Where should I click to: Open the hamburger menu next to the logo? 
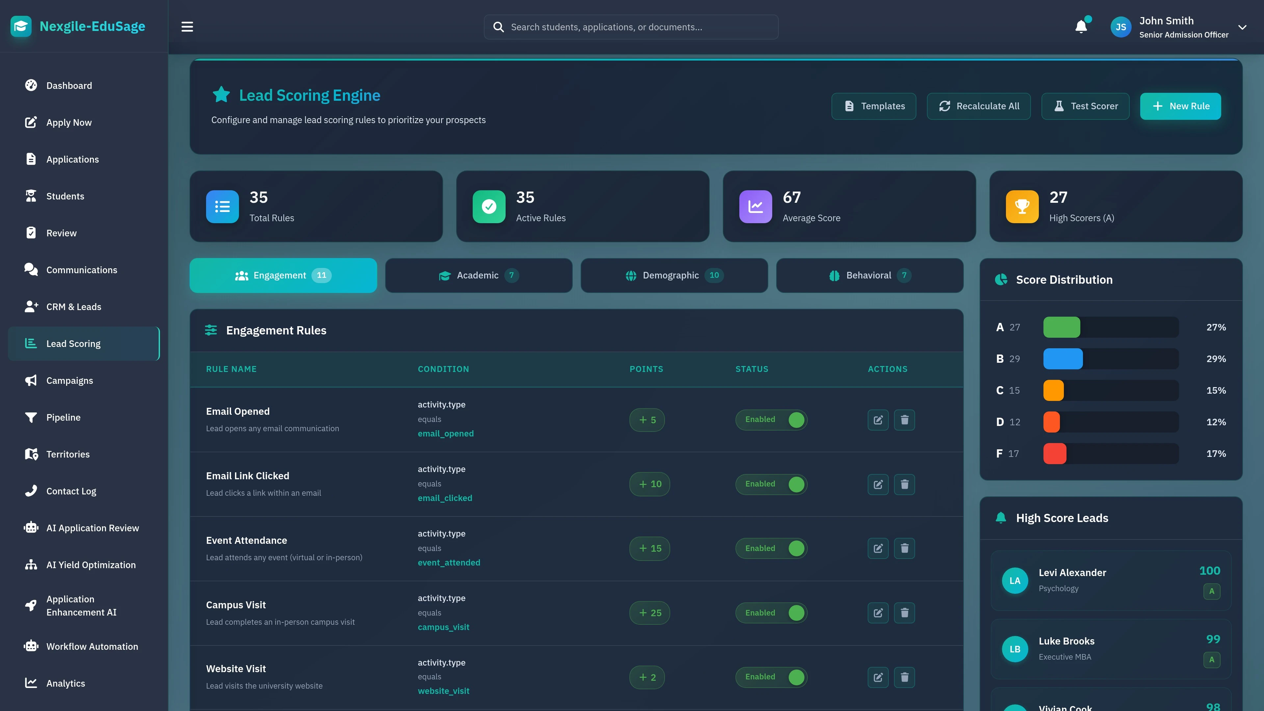186,26
